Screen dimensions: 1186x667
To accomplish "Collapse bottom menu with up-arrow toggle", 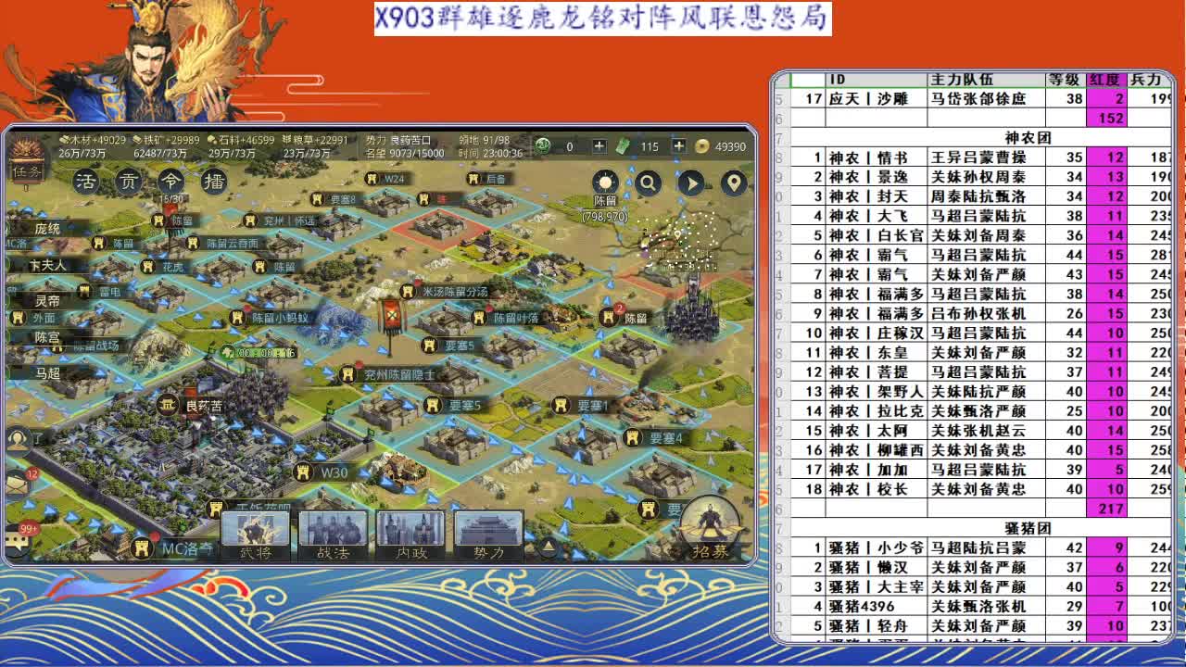I will click(x=549, y=547).
